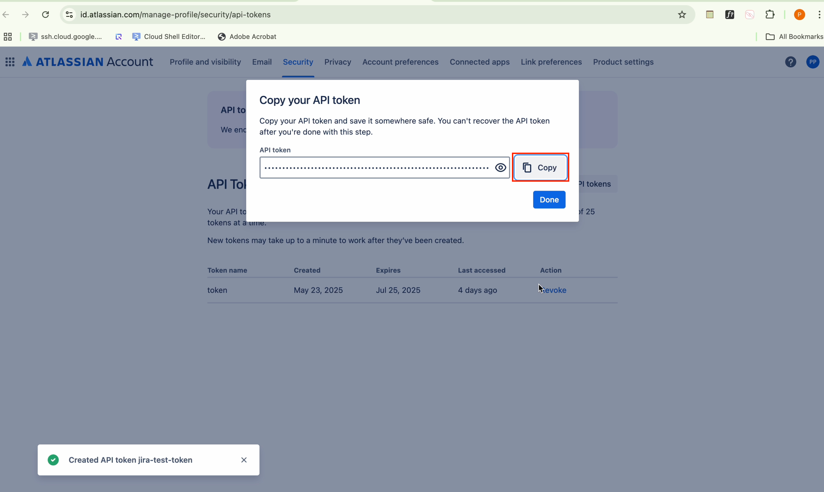This screenshot has width=824, height=492.
Task: Click the '4 days ago' cell
Action: pos(477,290)
